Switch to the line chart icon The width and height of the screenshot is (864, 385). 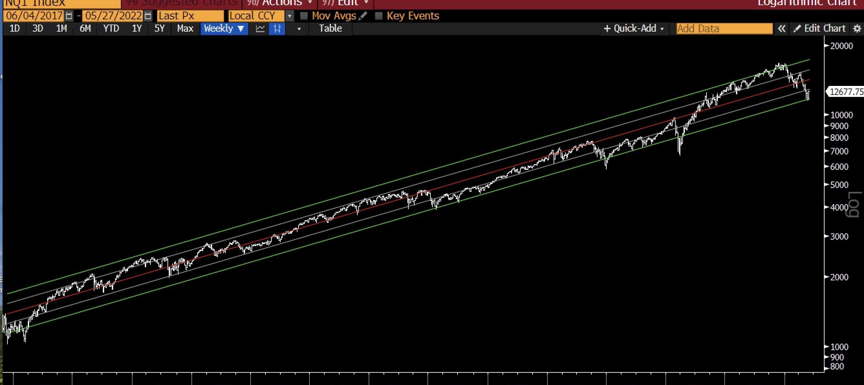pyautogui.click(x=260, y=28)
